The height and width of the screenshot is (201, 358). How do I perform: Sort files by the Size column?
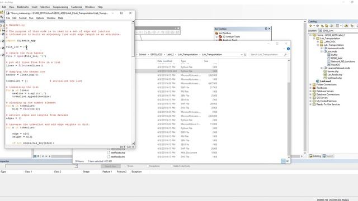pos(206,61)
